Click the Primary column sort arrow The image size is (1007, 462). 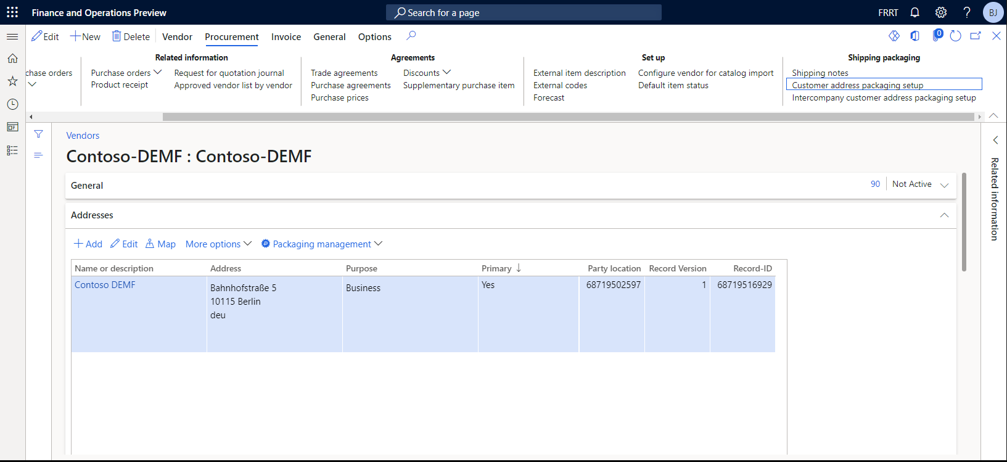click(x=519, y=268)
